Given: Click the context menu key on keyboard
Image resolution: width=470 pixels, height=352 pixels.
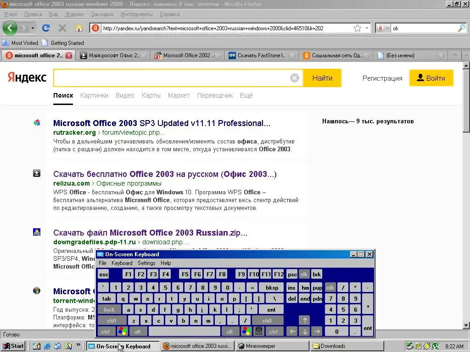Looking at the screenshot, I should 259,331.
